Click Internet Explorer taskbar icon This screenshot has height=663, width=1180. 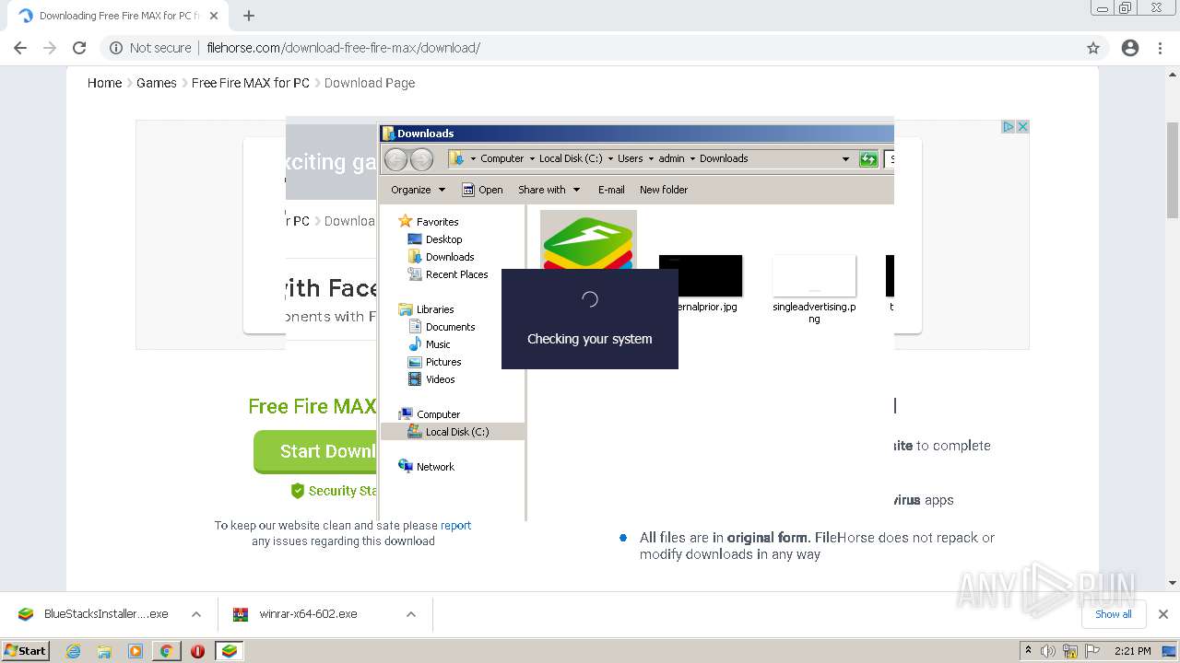pos(74,651)
